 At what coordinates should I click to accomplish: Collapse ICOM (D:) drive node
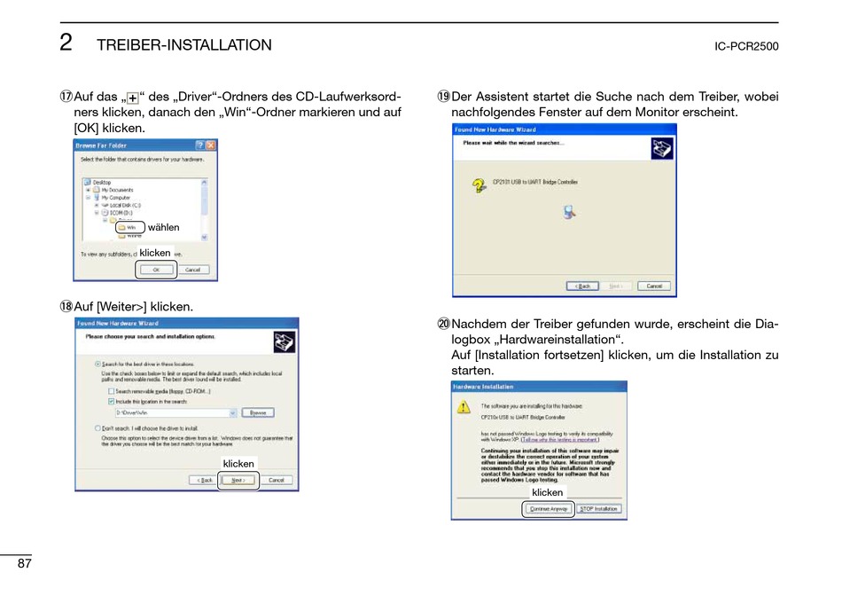96,212
